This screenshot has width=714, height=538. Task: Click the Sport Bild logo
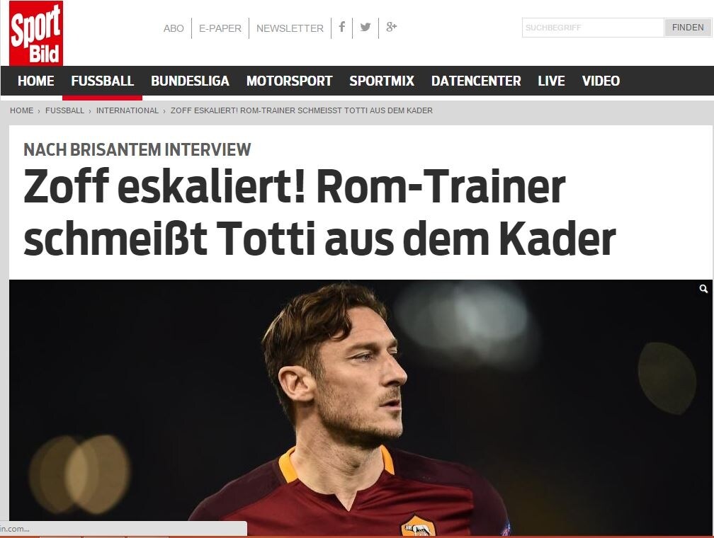(x=36, y=33)
